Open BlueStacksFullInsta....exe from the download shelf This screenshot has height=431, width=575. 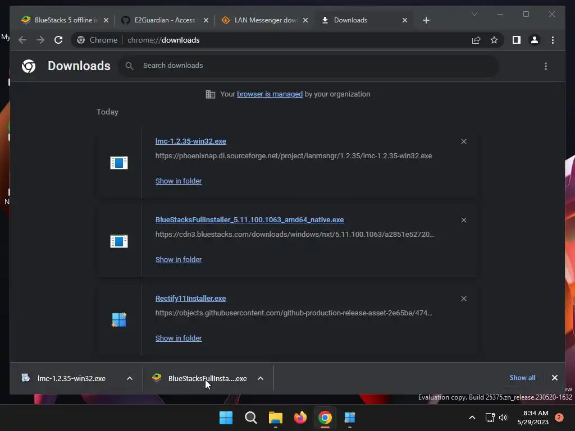pos(207,378)
